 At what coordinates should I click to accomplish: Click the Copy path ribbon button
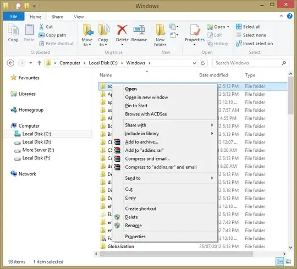click(52, 35)
